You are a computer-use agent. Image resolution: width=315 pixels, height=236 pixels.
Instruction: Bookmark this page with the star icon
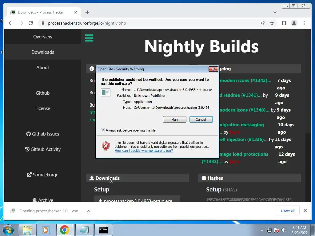(272, 23)
